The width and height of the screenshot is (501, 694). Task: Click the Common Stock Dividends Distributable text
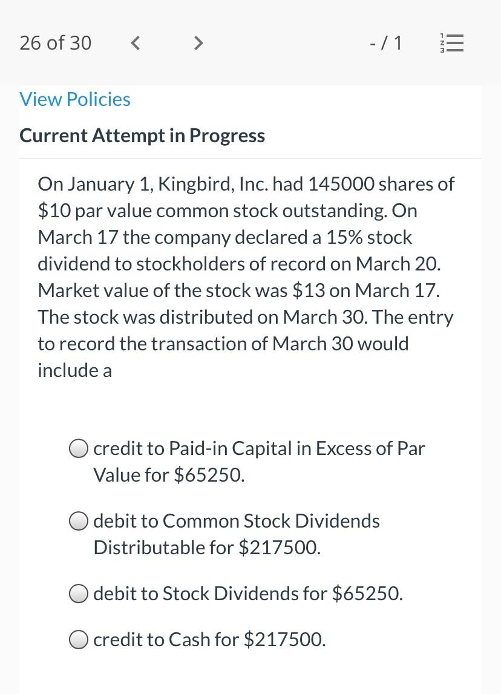(x=237, y=534)
